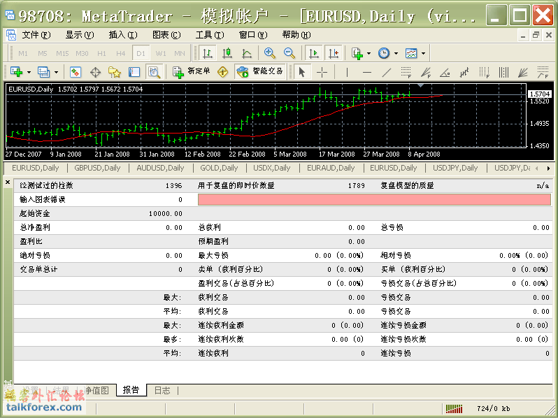This screenshot has height=418, width=558.
Task: Show the Terminal window icon
Action: click(134, 72)
